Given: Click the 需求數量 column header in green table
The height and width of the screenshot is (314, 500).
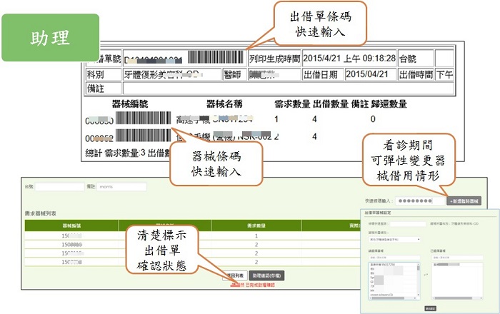Looking at the screenshot, I should tap(256, 226).
